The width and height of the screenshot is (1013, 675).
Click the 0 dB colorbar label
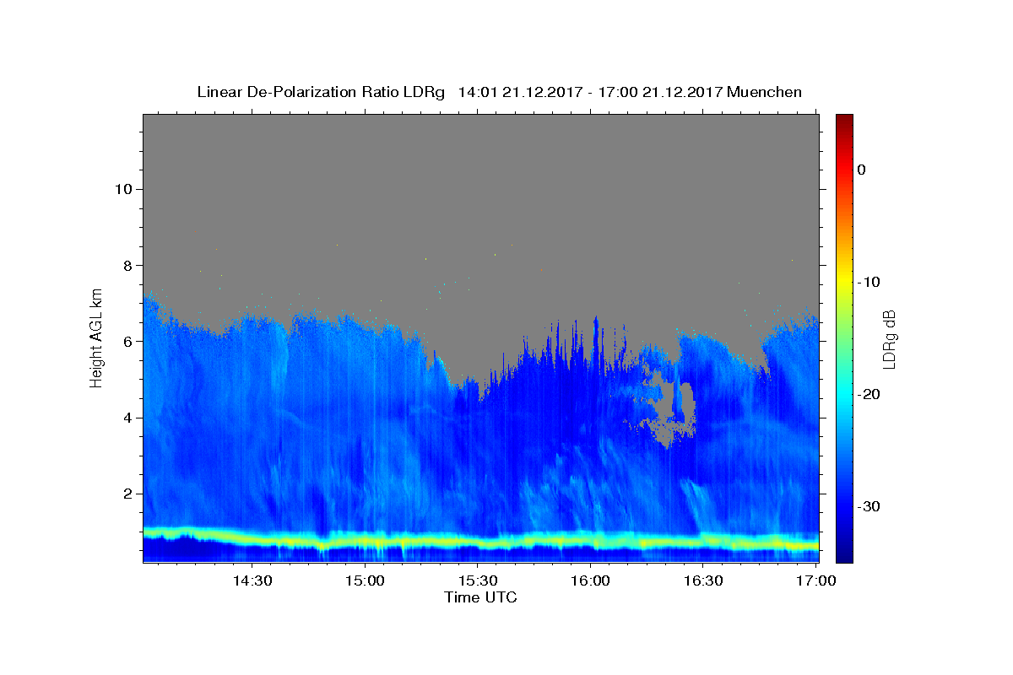pyautogui.click(x=861, y=170)
